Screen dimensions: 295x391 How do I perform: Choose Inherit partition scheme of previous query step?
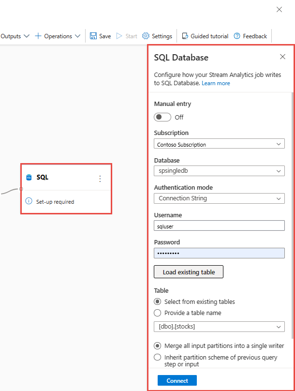click(x=157, y=357)
